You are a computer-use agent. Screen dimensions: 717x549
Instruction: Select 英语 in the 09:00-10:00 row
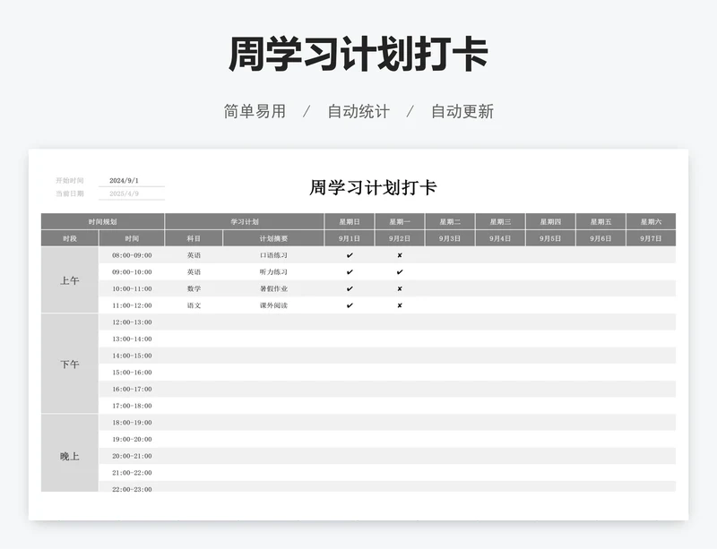(x=194, y=272)
